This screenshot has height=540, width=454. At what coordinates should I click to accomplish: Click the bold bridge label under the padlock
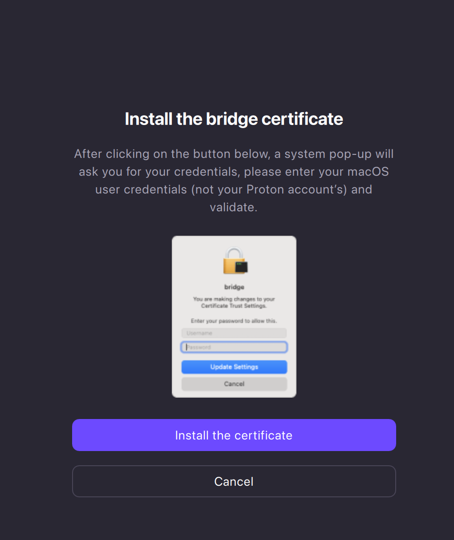[x=234, y=287]
